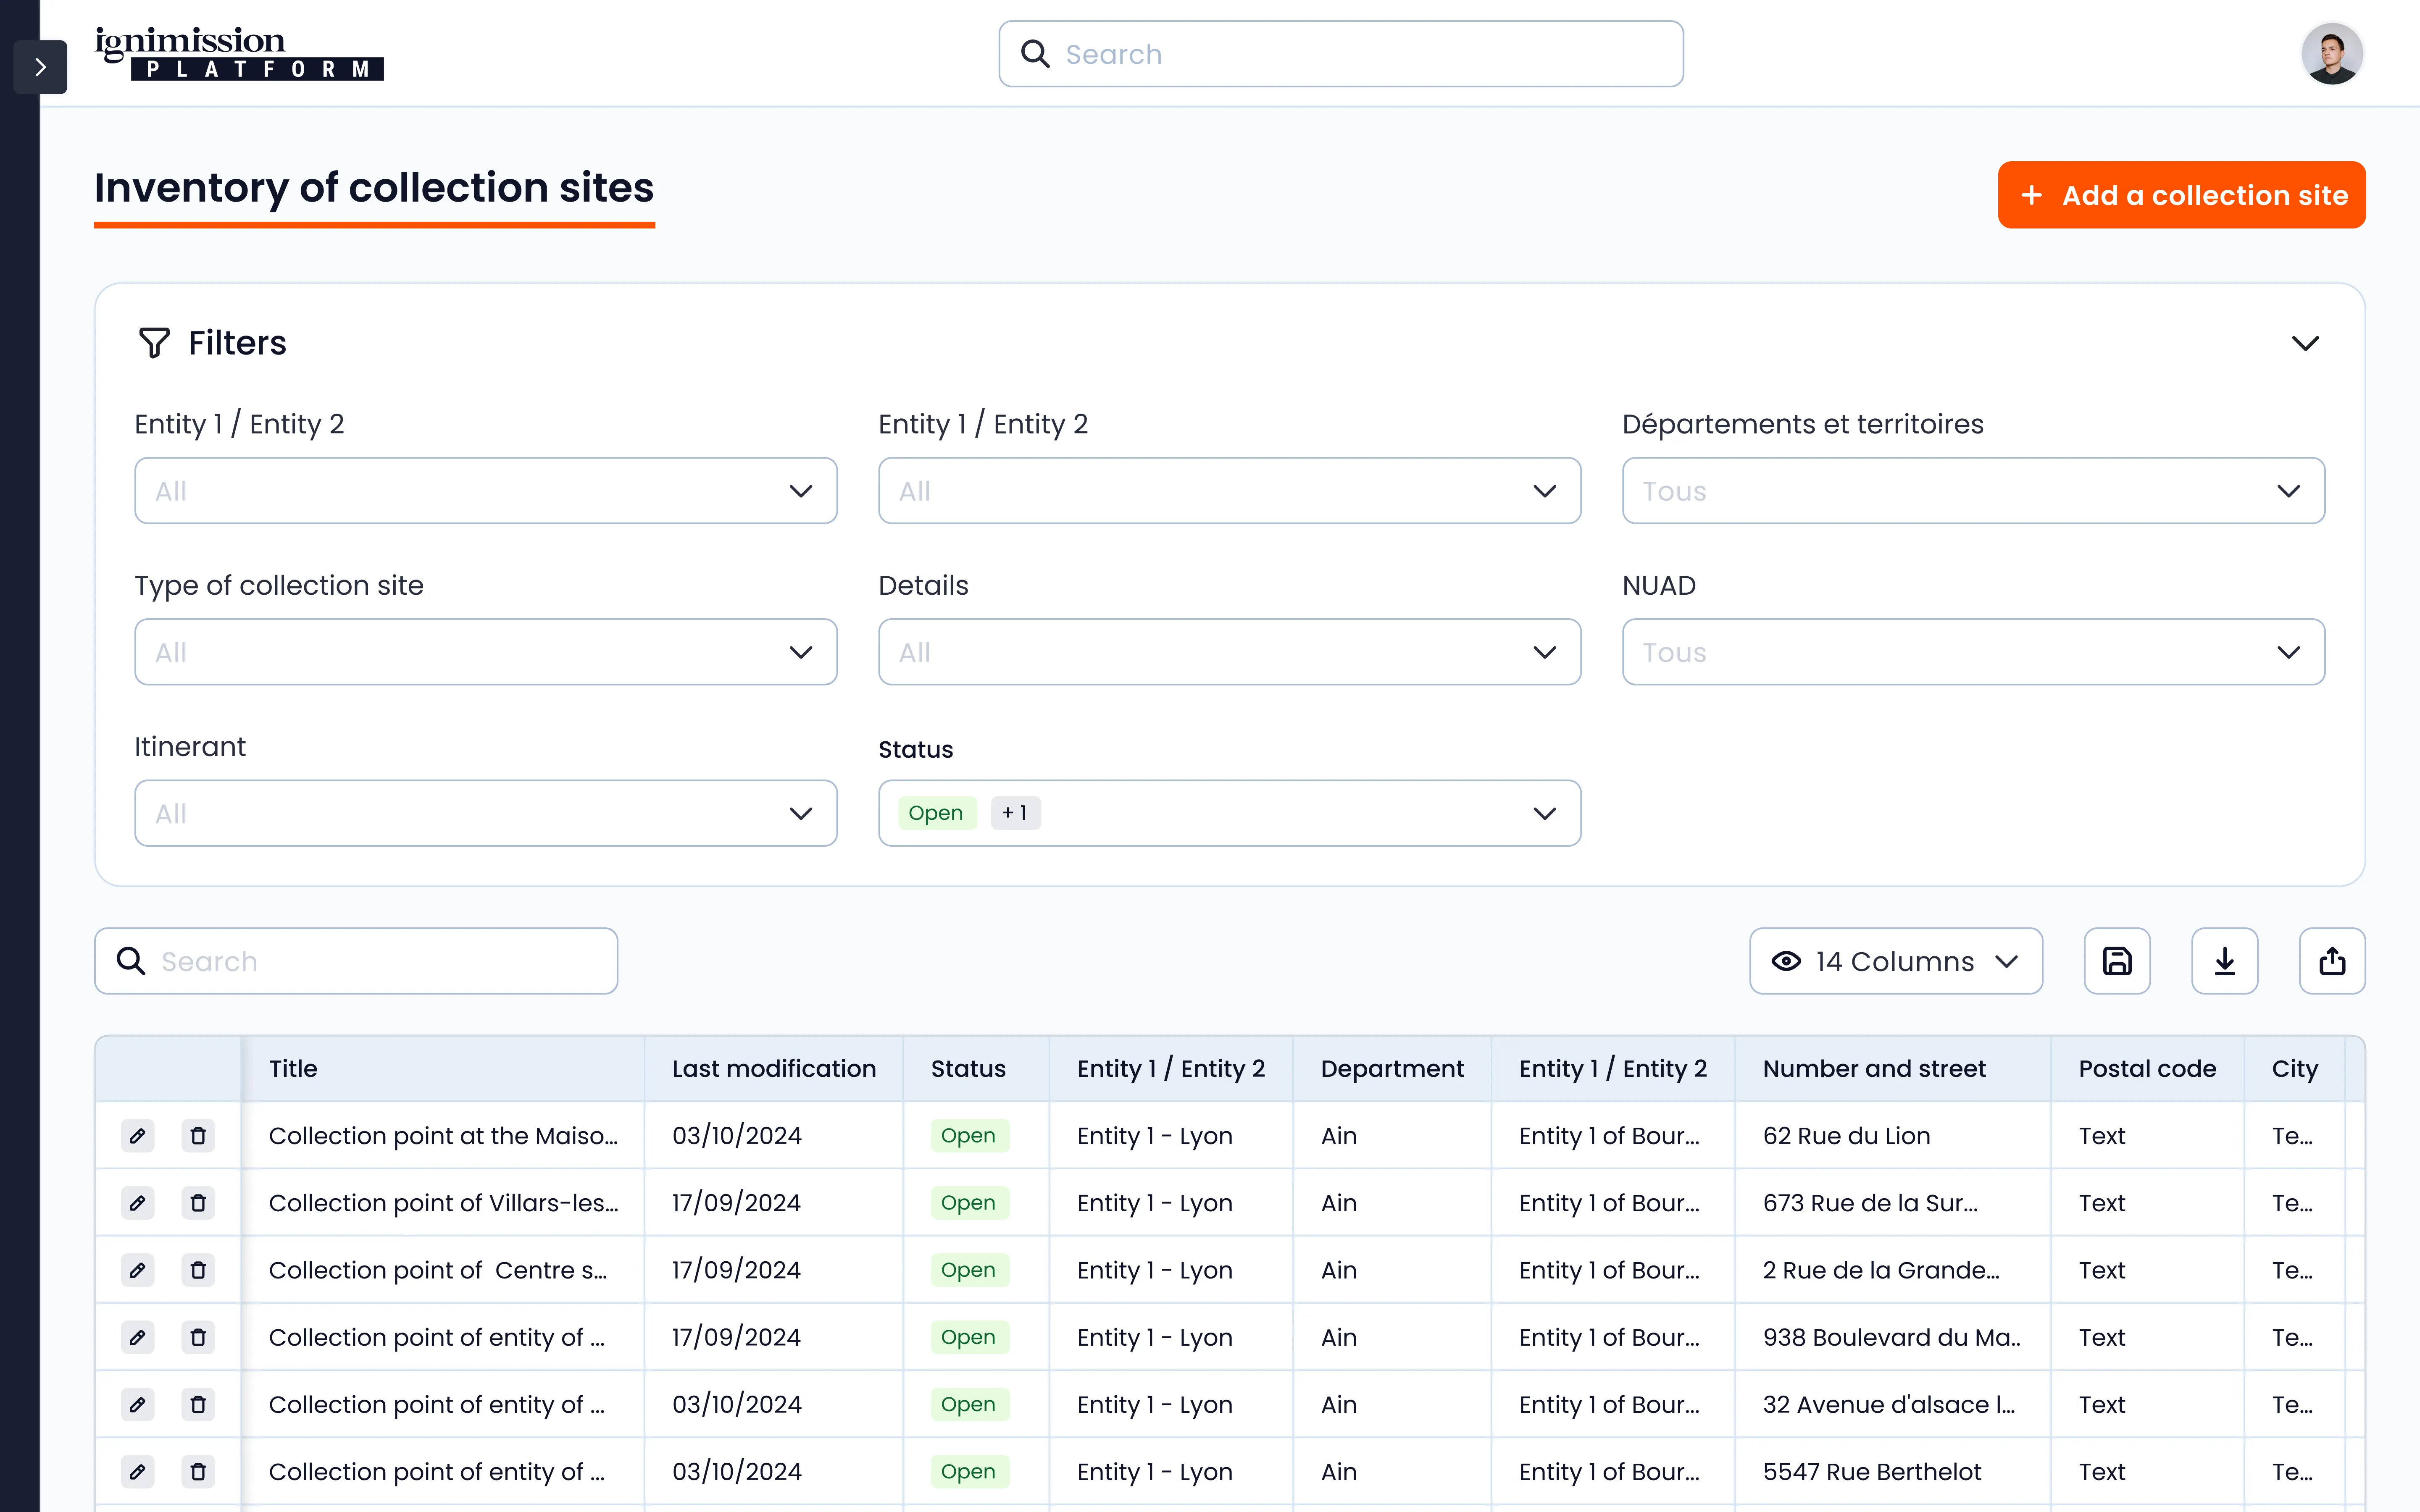Image resolution: width=2420 pixels, height=1512 pixels.
Task: Delete the 673 Rue de la Sur row
Action: 198,1203
